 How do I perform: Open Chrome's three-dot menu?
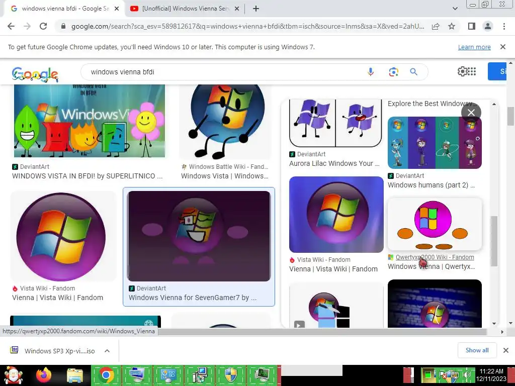pos(504,26)
